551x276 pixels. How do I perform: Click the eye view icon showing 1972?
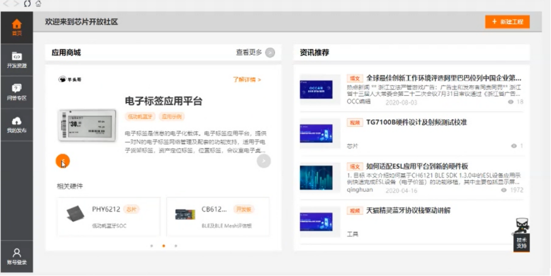coord(504,190)
